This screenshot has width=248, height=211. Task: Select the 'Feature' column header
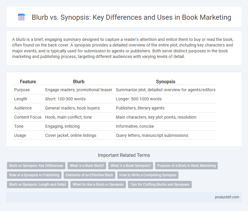click(x=28, y=82)
